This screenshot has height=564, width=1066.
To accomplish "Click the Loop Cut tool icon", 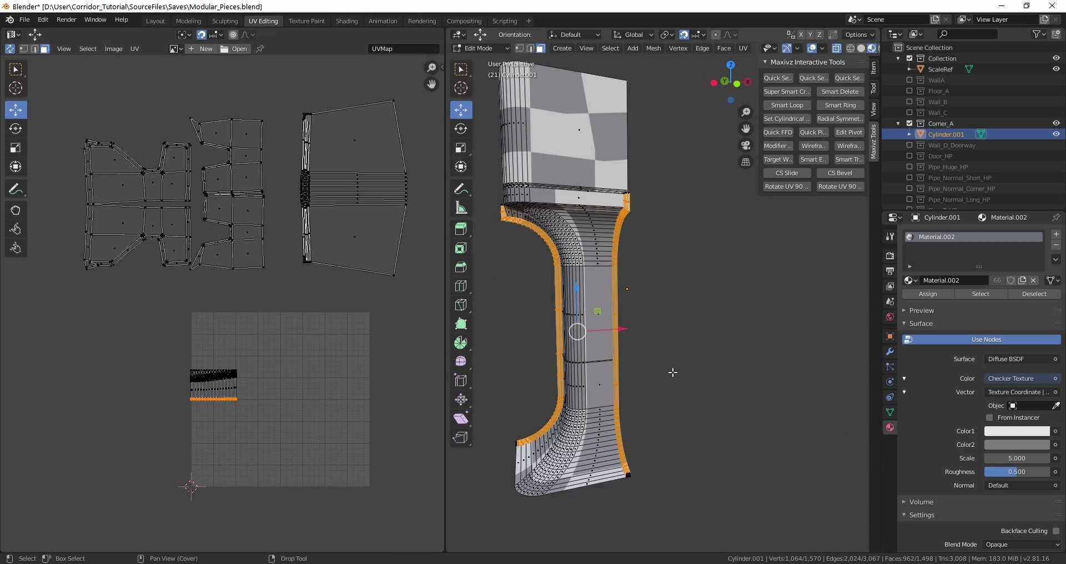I will pyautogui.click(x=460, y=286).
